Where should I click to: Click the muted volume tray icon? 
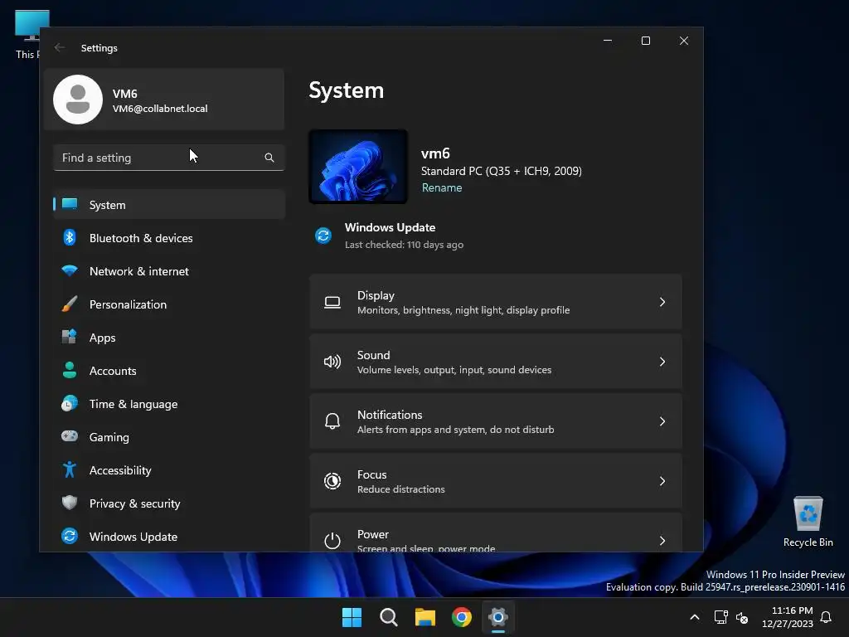pos(742,617)
